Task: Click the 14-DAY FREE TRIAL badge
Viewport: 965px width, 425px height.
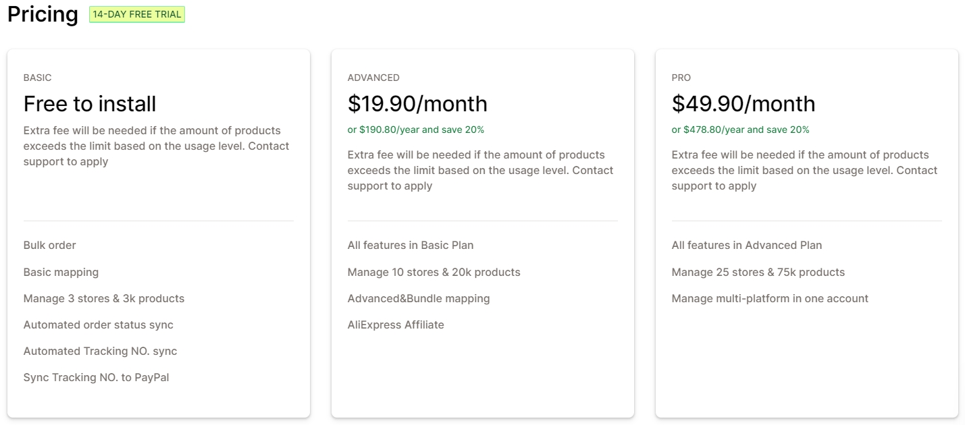Action: click(137, 14)
